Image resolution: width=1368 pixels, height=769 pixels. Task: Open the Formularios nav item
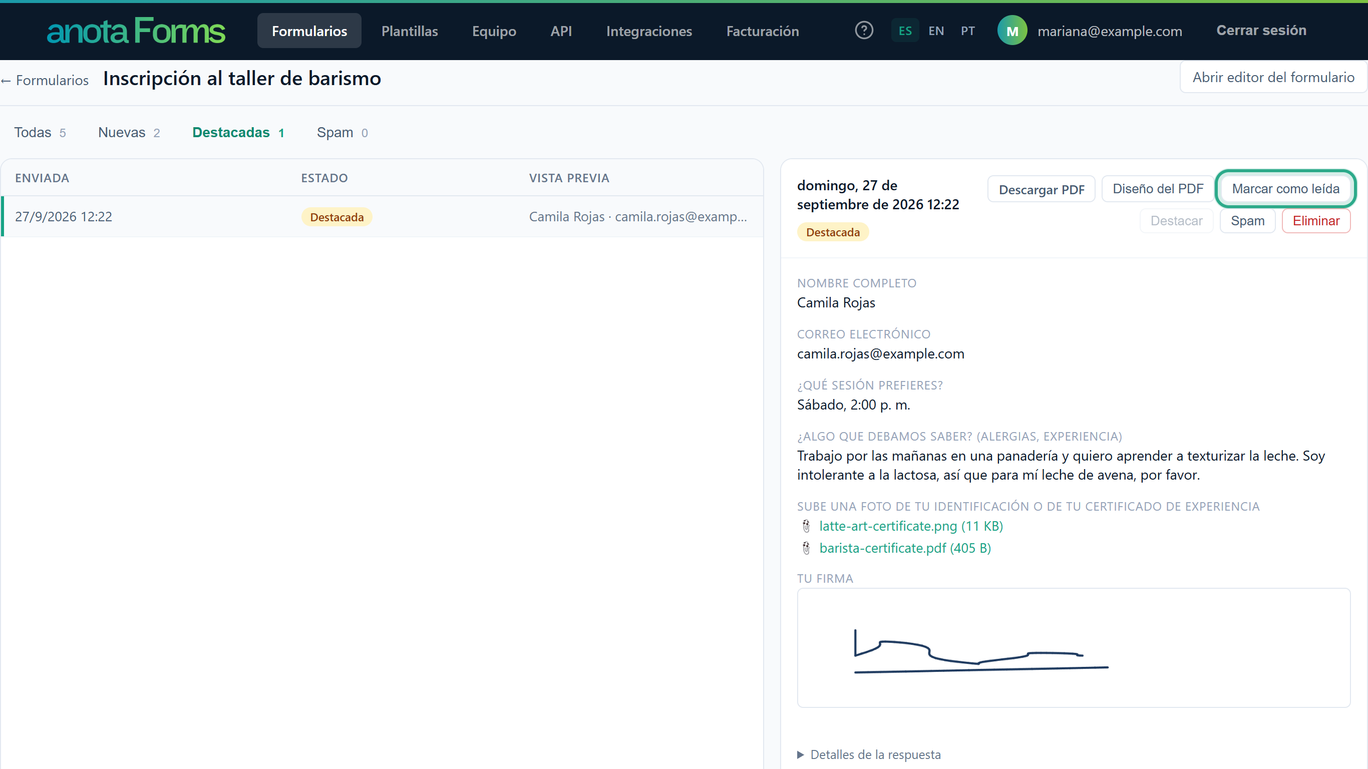[309, 31]
